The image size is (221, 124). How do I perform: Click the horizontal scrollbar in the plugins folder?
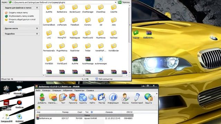[84, 75]
